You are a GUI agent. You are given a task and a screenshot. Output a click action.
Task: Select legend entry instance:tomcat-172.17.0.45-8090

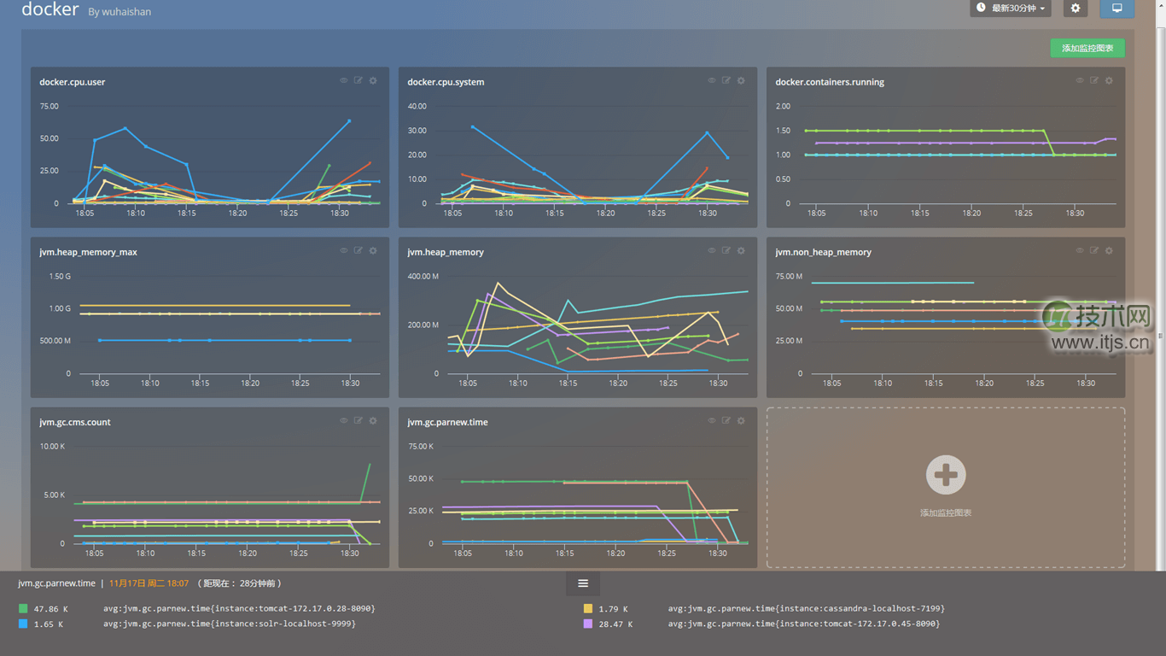tap(804, 624)
